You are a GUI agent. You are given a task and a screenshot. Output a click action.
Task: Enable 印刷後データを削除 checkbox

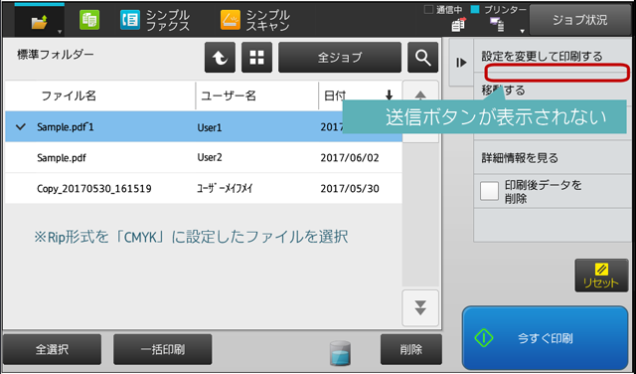[x=489, y=191]
